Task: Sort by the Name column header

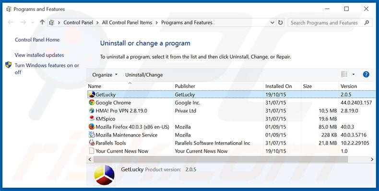Action: tap(130, 86)
